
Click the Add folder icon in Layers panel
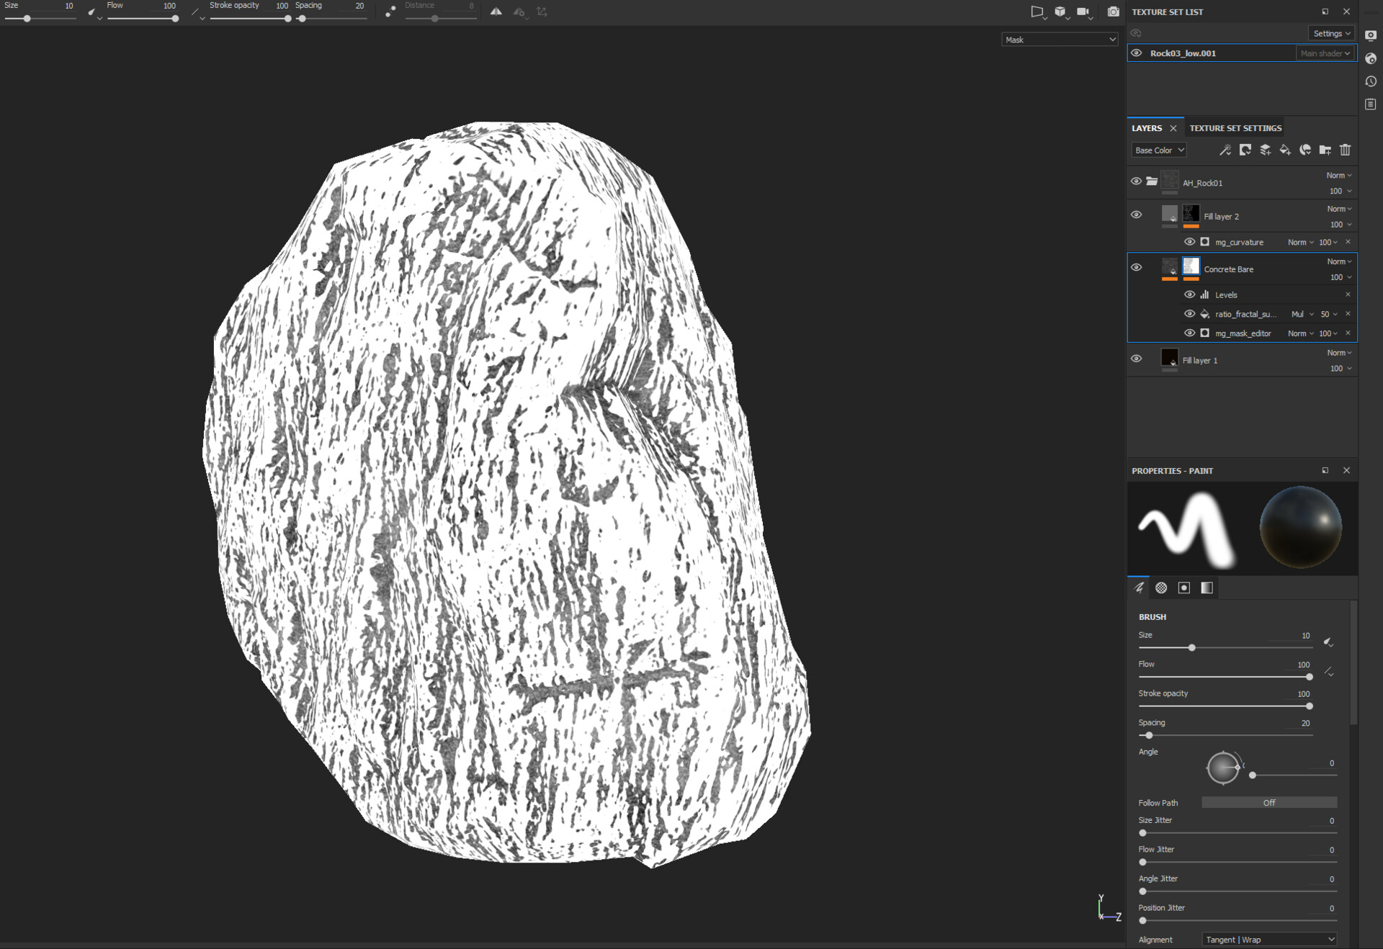coord(1325,150)
